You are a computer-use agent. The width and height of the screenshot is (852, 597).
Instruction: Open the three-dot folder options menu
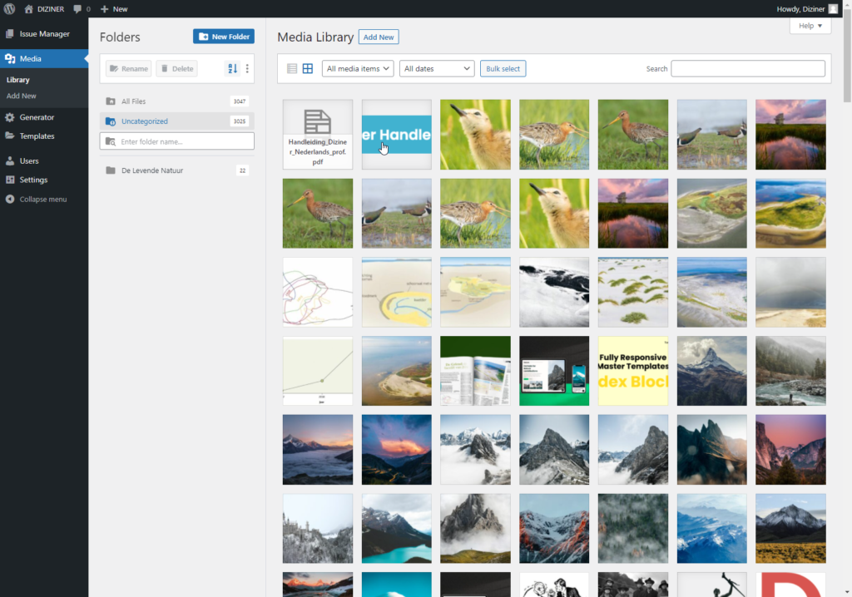pyautogui.click(x=247, y=69)
